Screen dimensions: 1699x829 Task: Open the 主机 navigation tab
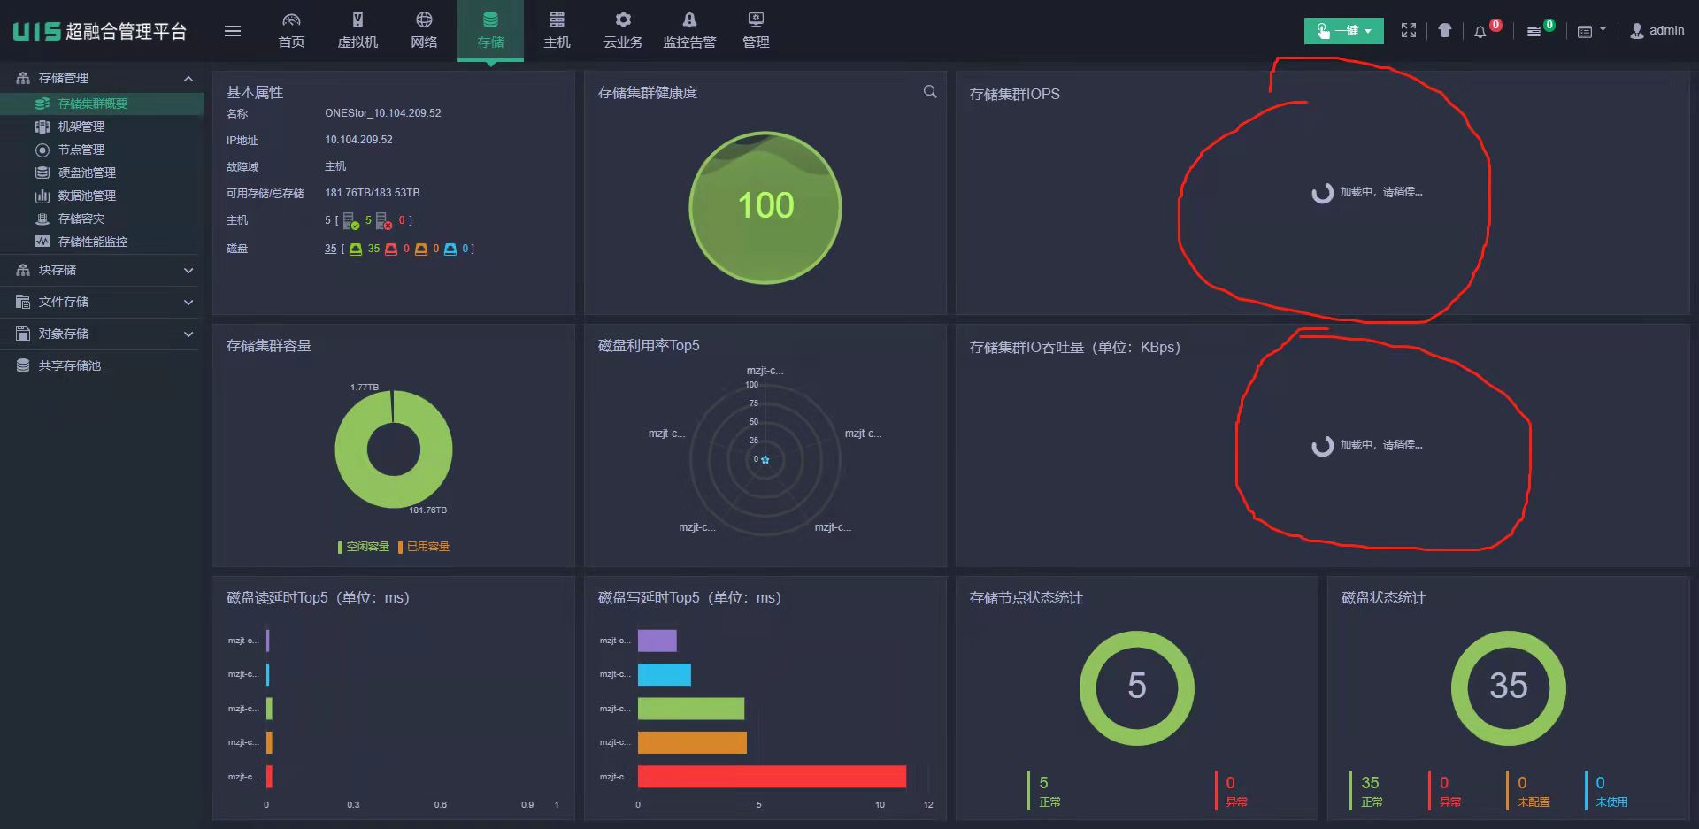pos(557,31)
